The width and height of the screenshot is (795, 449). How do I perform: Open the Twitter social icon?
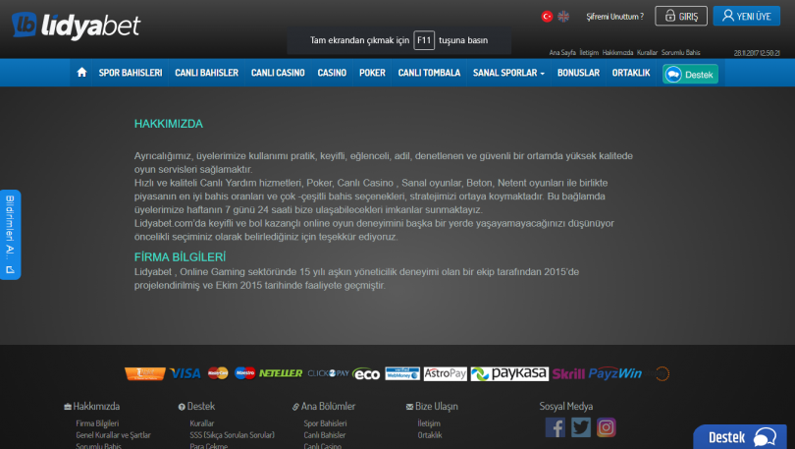tap(580, 427)
